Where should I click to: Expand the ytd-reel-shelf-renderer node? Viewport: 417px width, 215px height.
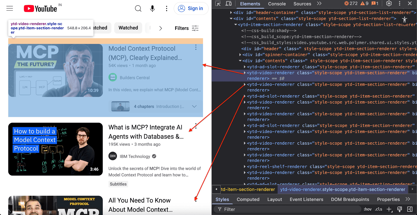[244, 167]
